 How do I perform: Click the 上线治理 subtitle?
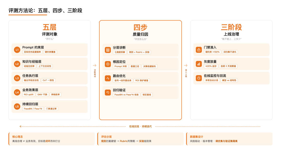click(x=231, y=34)
